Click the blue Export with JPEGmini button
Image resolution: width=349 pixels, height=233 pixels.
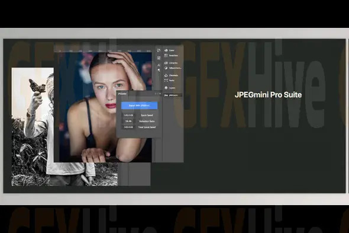140,106
